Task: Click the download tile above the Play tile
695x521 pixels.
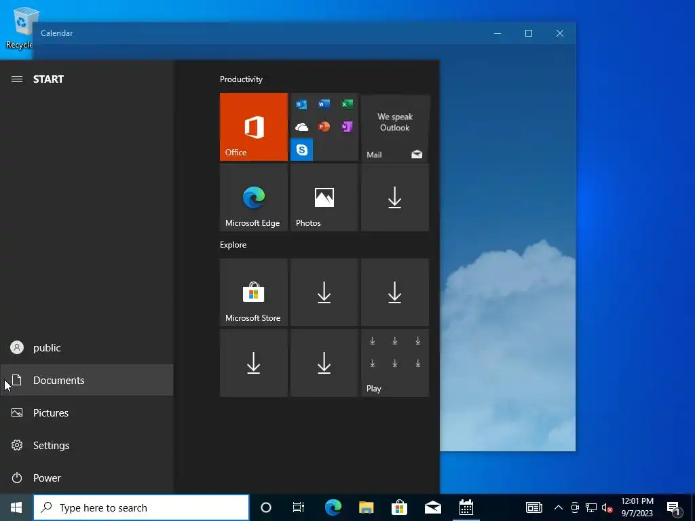Action: 395,292
